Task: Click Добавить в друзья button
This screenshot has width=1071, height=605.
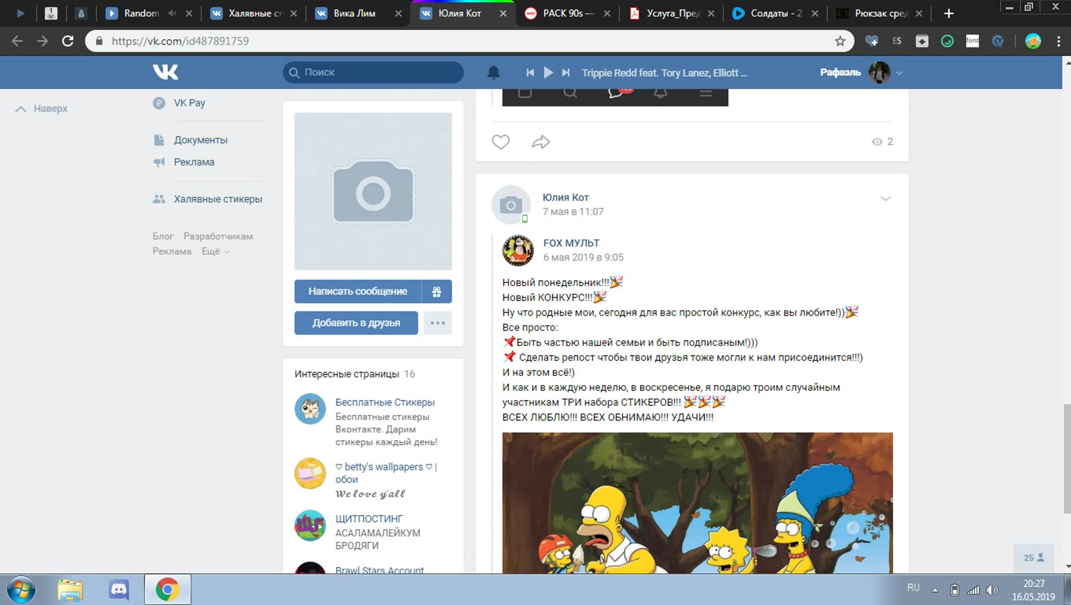Action: [356, 323]
